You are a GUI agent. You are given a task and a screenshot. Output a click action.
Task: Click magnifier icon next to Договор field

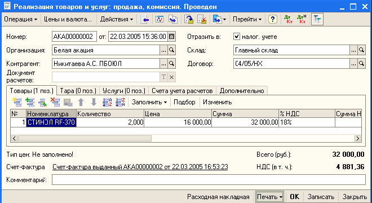(361, 64)
